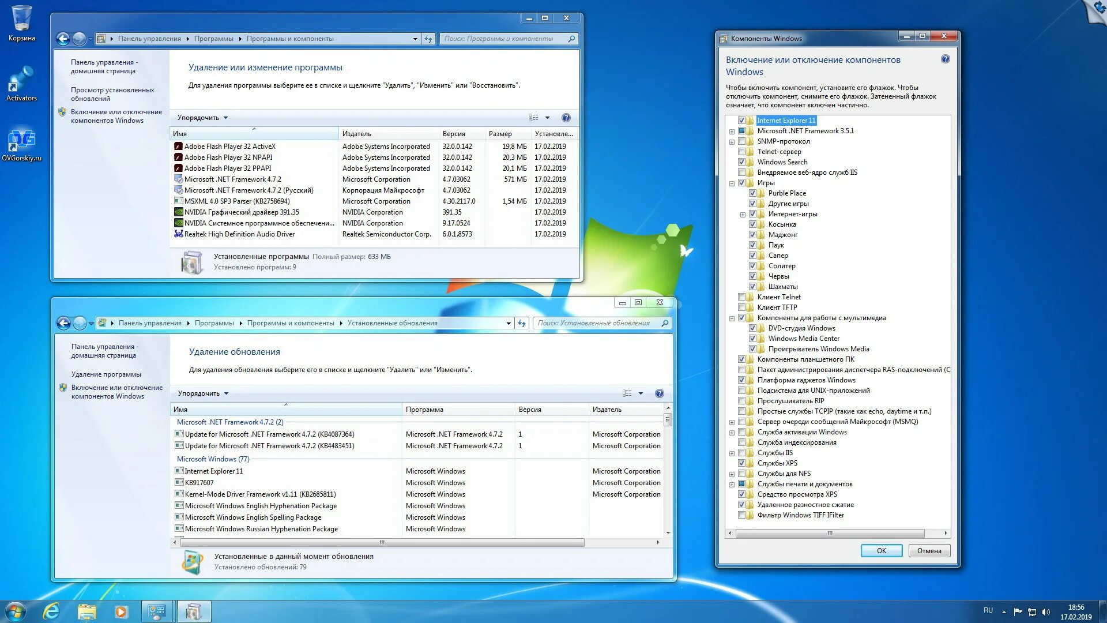Click Программа column header in updates list
Image resolution: width=1107 pixels, height=623 pixels.
click(424, 410)
